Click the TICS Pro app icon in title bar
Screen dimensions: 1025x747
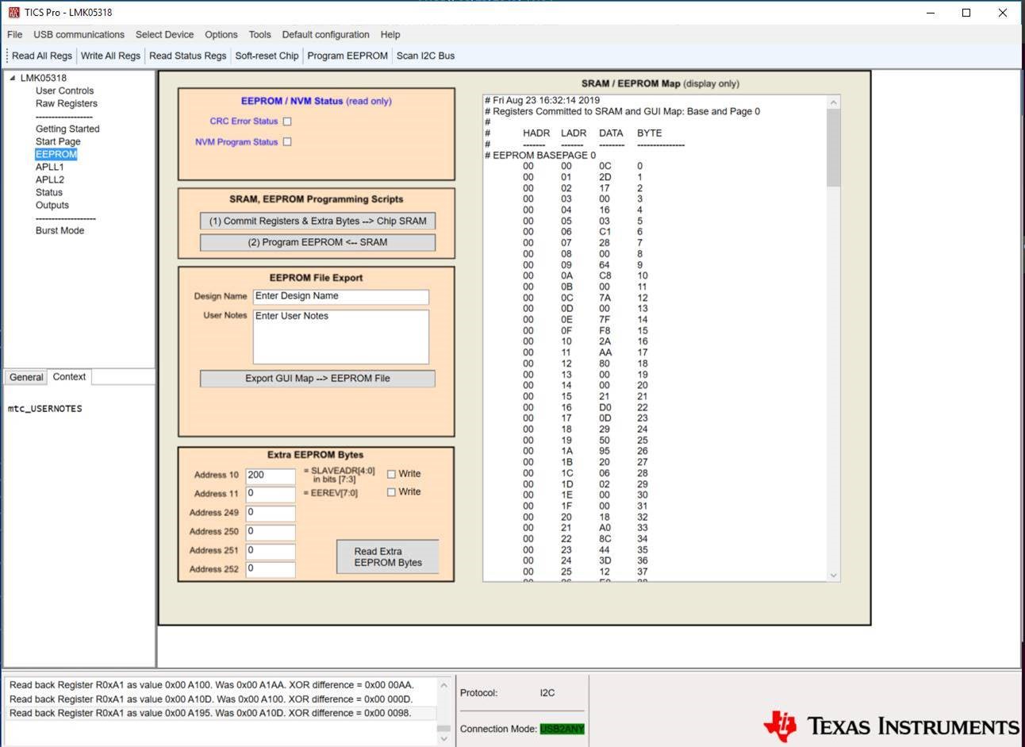coord(13,13)
